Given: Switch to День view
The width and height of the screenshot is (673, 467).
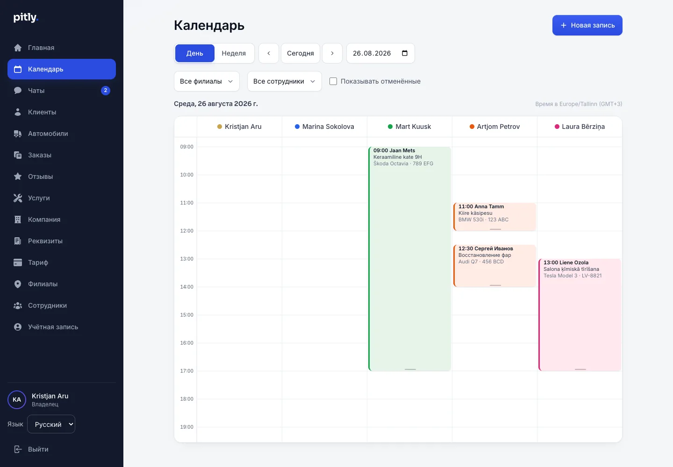Looking at the screenshot, I should 195,53.
